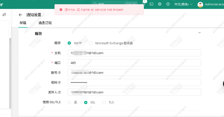The image size is (224, 117).
Task: Click the 通知设置 page title
Action: click(34, 15)
